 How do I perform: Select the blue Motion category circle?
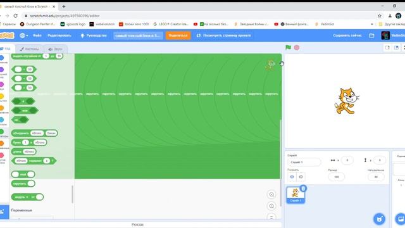pyautogui.click(x=2, y=58)
